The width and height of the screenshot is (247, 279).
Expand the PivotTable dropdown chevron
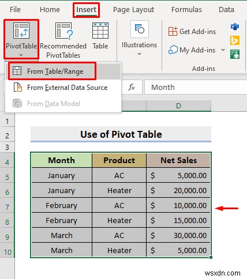click(21, 55)
